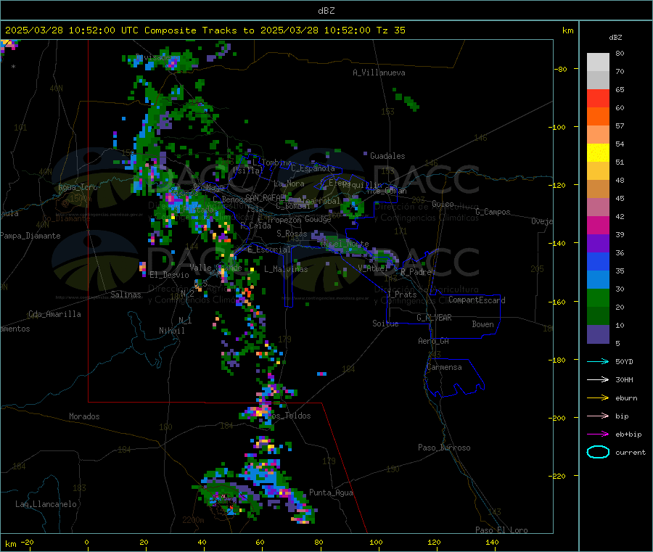Click the red 60 dBZ legend swatch
Image resolution: width=653 pixels, height=552 pixels.
pos(598,98)
